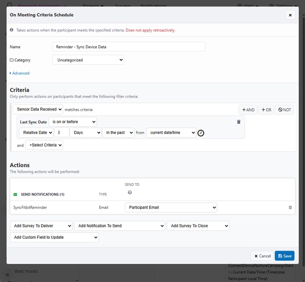The height and width of the screenshot is (282, 305).
Task: Delete the Last Sync Date criteria row
Action: coord(239,122)
